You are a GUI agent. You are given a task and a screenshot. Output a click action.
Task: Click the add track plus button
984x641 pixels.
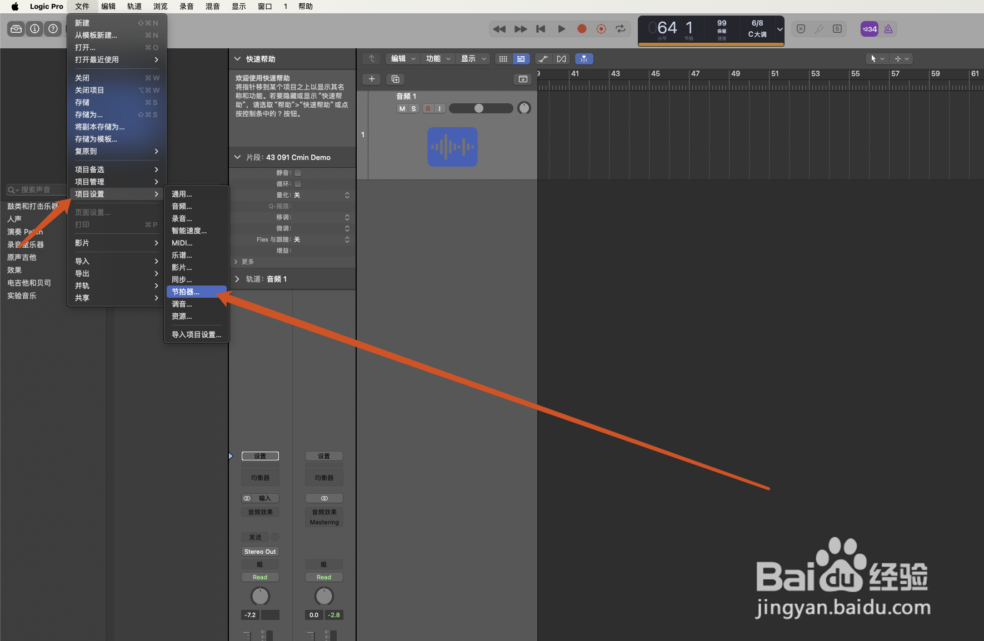coord(372,79)
